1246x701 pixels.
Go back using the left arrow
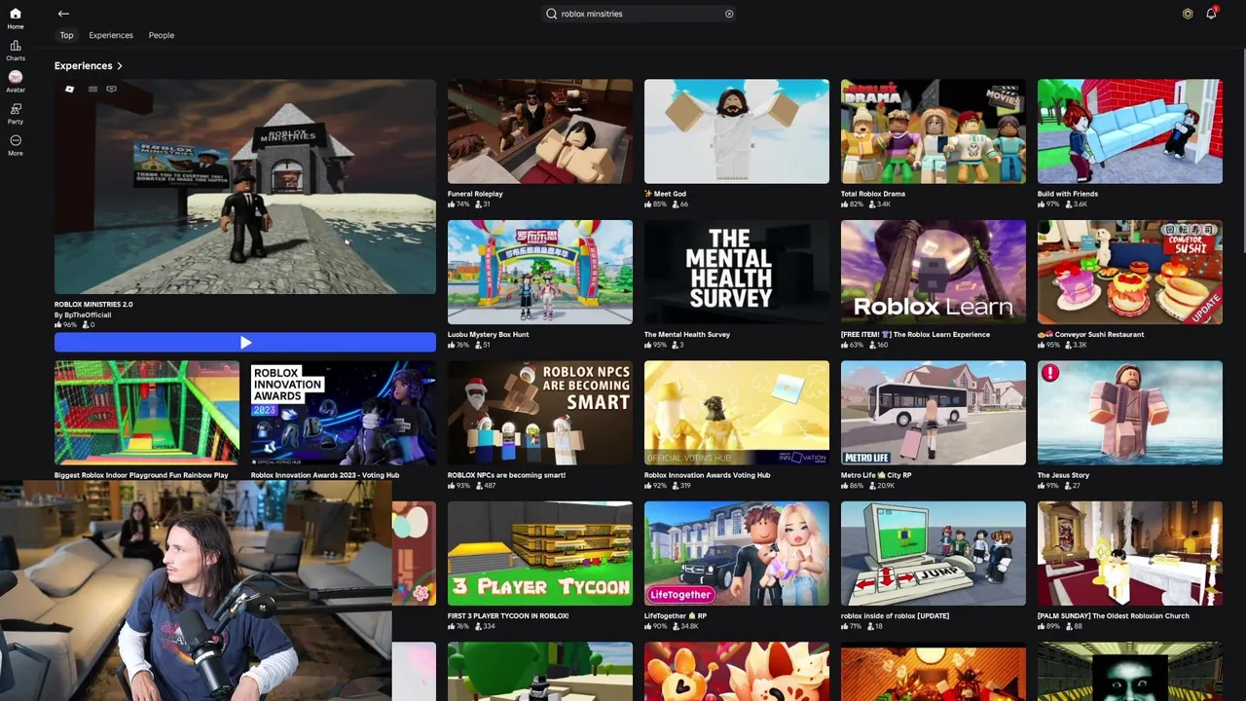pos(63,14)
